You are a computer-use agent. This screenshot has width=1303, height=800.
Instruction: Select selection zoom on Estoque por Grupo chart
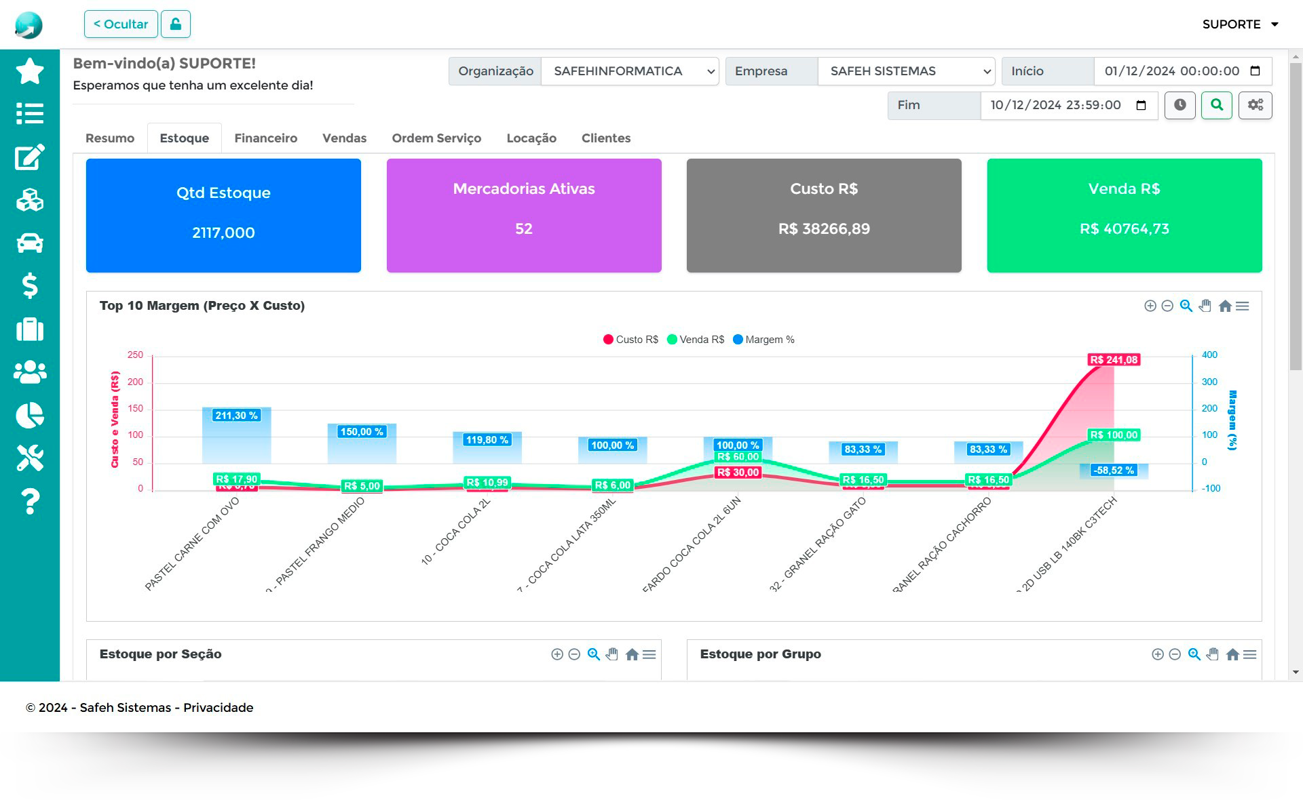tap(1194, 654)
